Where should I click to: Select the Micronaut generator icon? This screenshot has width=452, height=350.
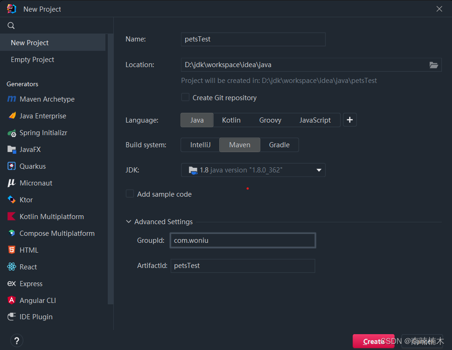12,183
